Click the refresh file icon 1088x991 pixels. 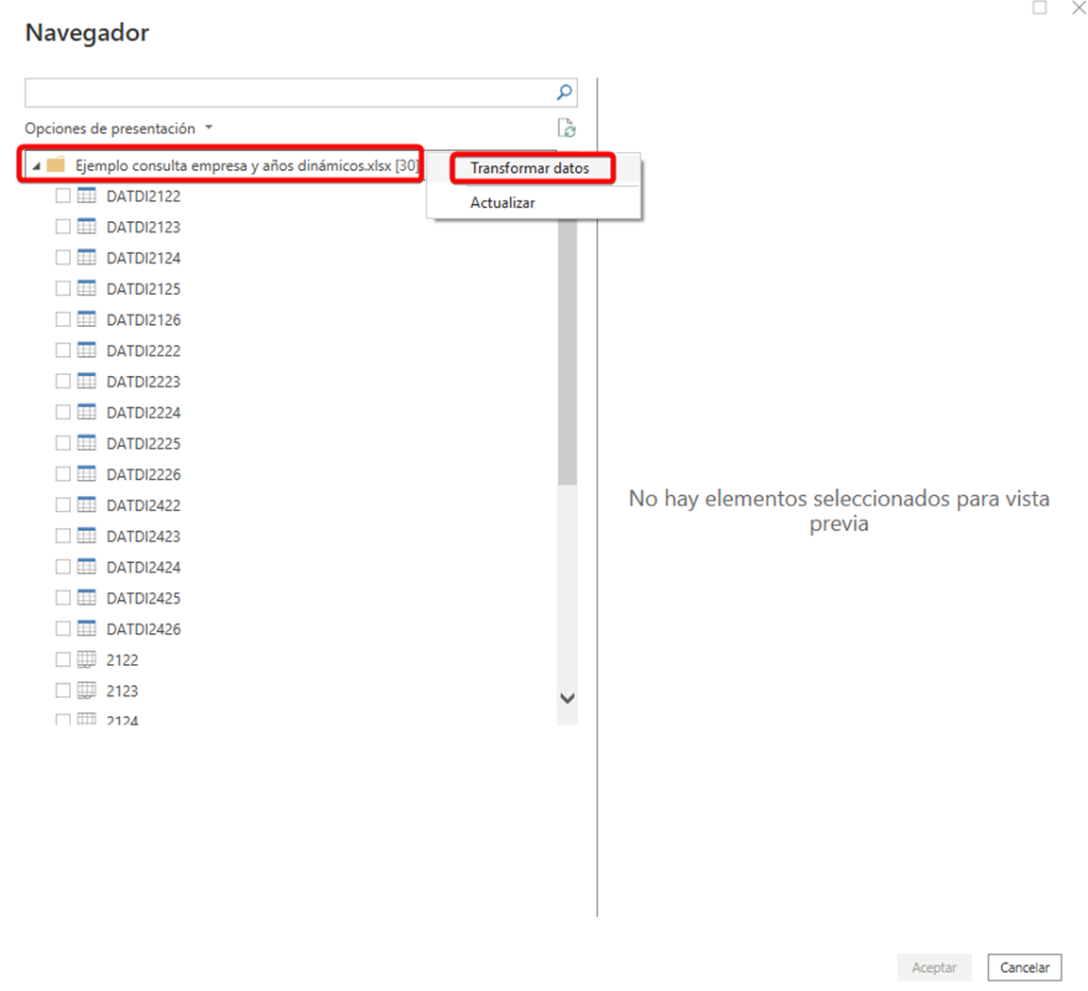click(566, 128)
